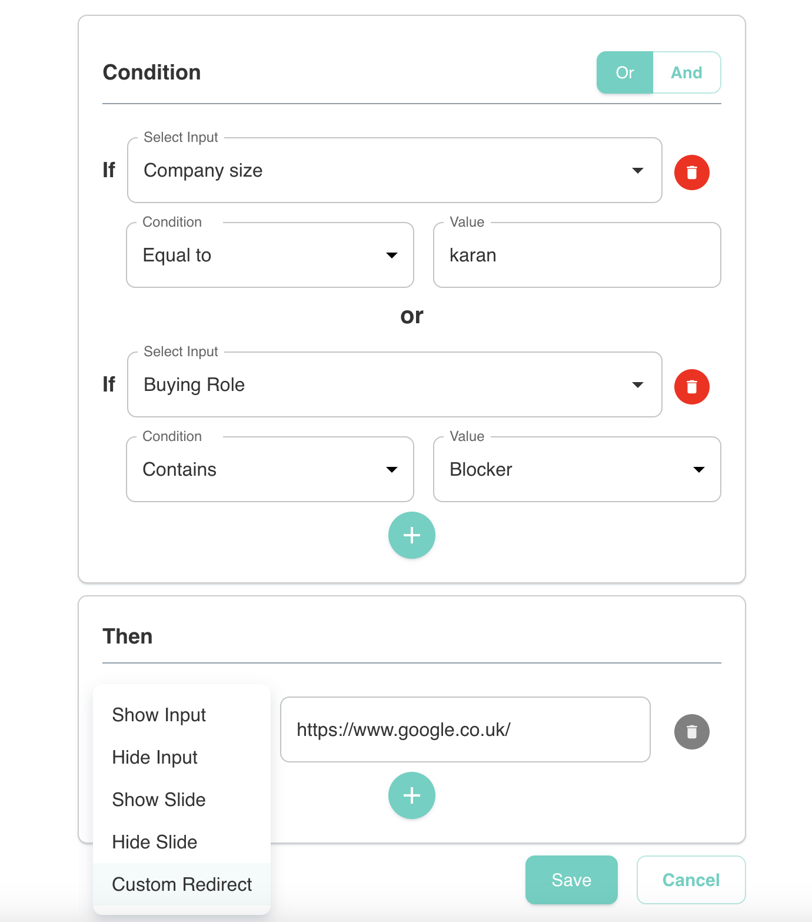Viewport: 812px width, 922px height.
Task: Open the Contains condition dropdown
Action: [x=270, y=469]
